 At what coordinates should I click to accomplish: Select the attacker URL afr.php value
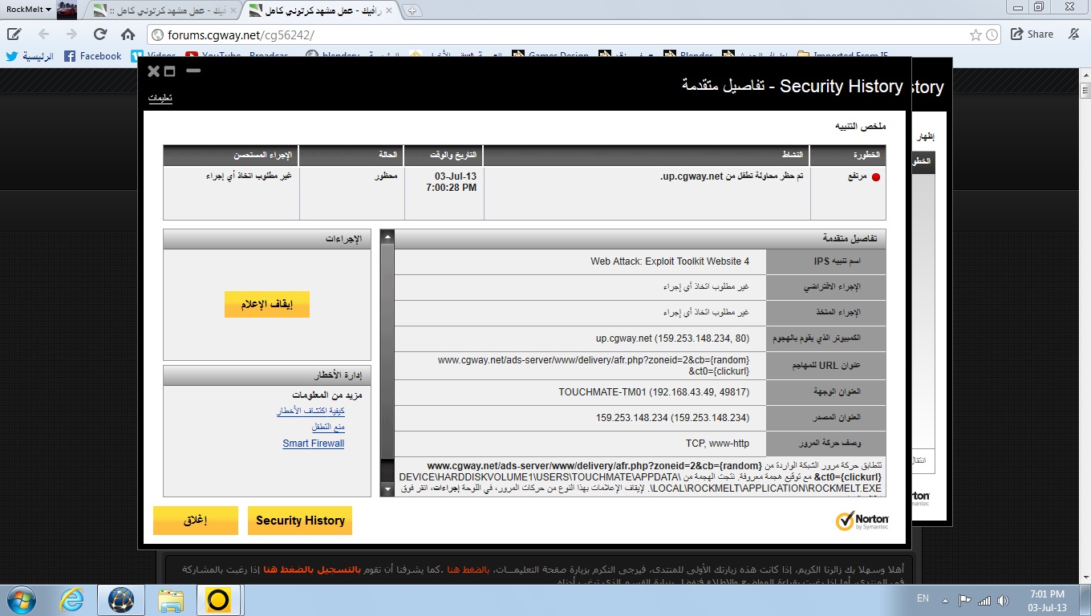(594, 366)
